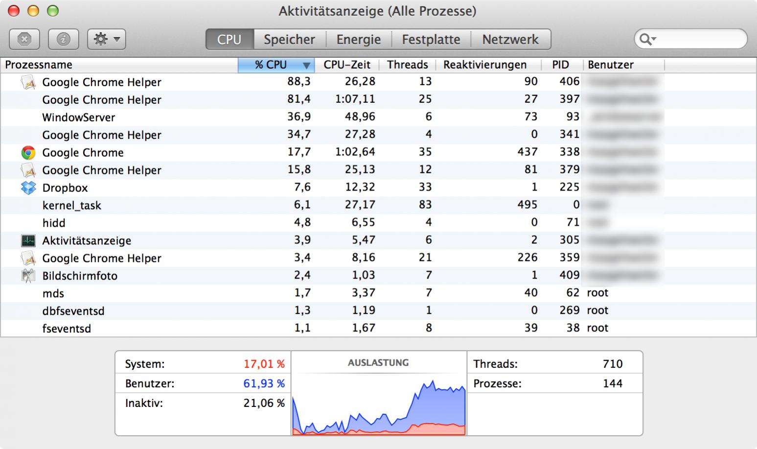
Task: Select the WindowServer process row
Action: 378,118
